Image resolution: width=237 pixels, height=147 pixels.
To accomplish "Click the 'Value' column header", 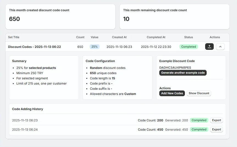I will point(94,37).
